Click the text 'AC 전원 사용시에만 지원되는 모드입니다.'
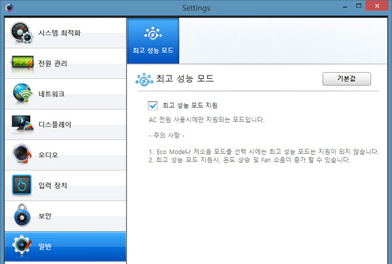The width and height of the screenshot is (392, 264). (x=206, y=120)
